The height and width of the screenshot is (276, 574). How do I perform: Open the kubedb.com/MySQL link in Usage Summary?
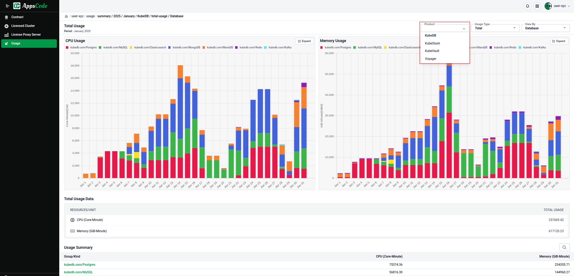click(78, 272)
